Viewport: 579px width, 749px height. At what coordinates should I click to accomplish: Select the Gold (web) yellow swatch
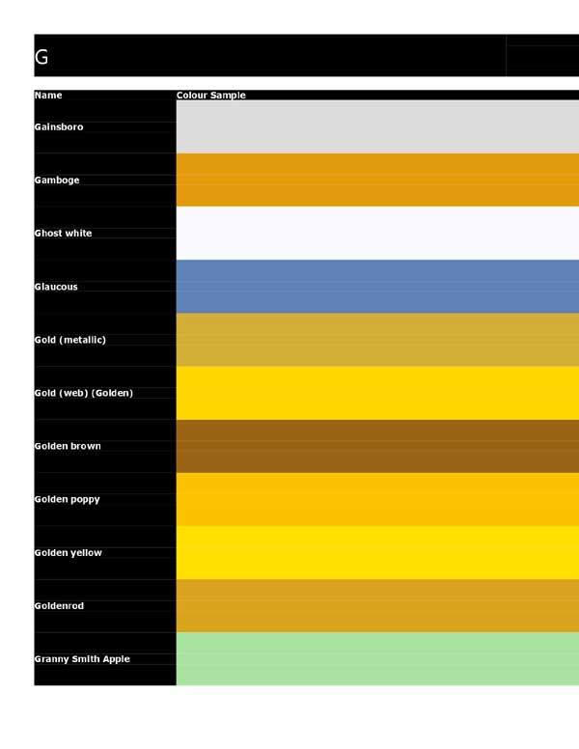[x=377, y=393]
